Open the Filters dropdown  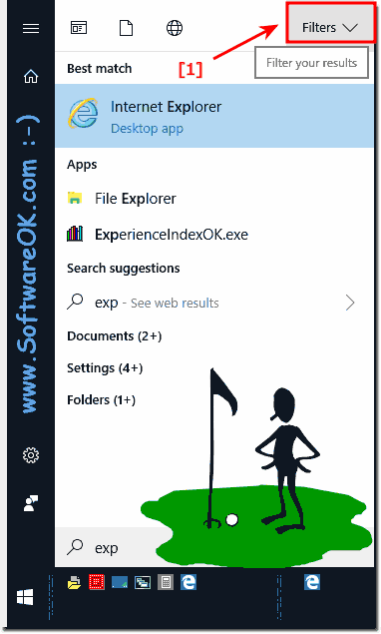tap(330, 28)
